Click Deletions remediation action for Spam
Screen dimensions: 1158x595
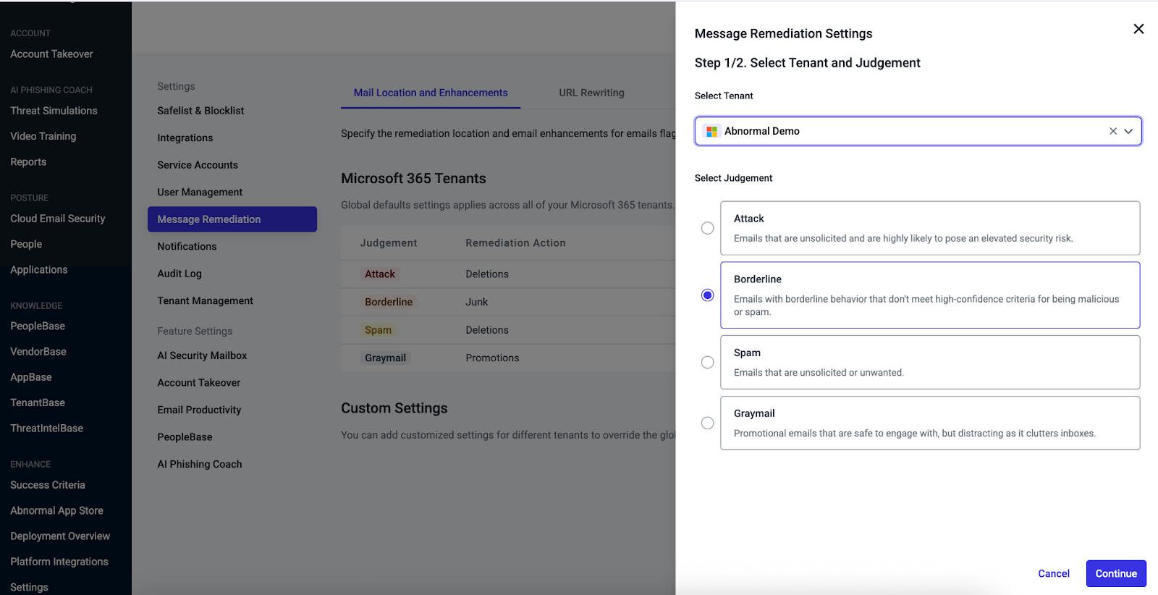[487, 330]
